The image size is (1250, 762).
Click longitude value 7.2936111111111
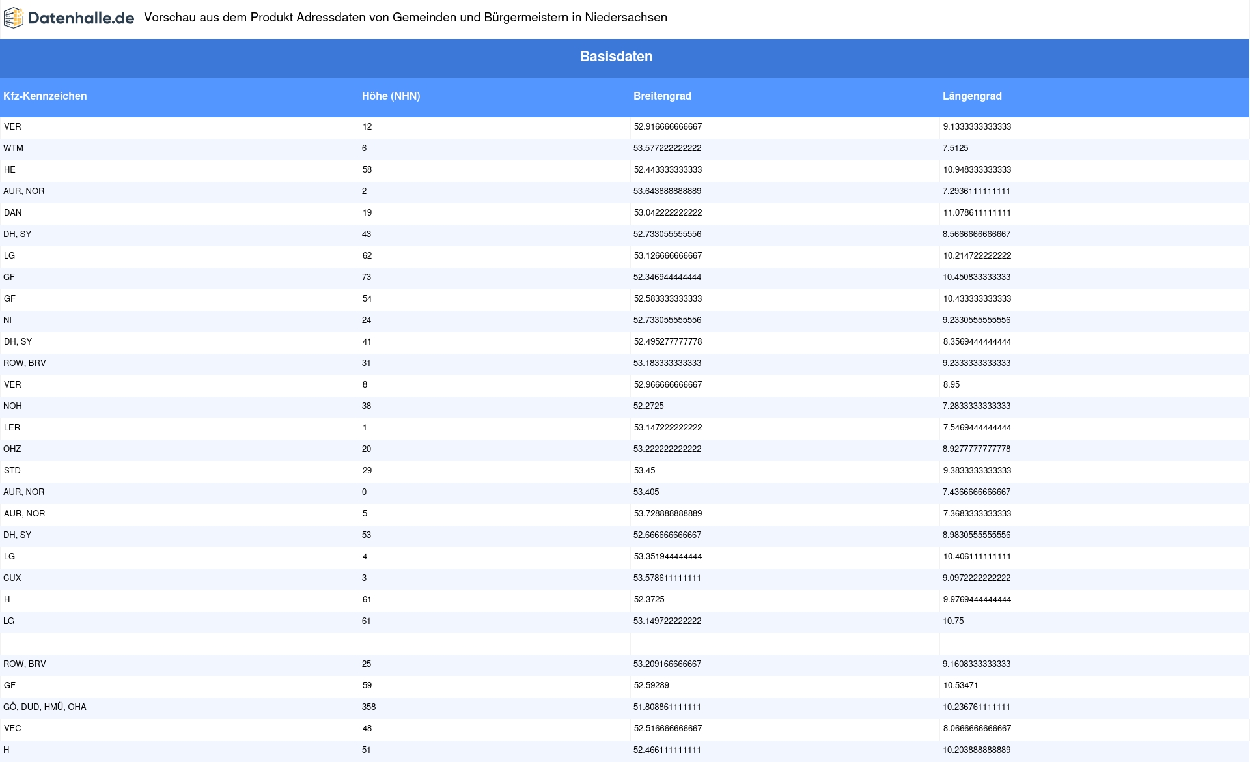click(977, 191)
